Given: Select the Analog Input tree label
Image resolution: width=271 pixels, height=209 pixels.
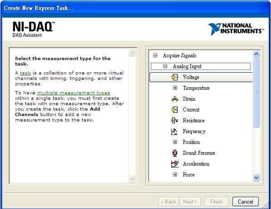Looking at the screenshot, I should tap(187, 66).
